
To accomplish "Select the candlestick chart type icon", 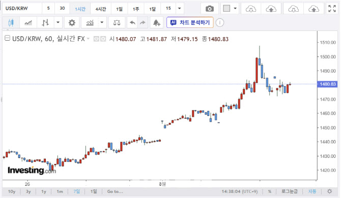I will point(11,22).
